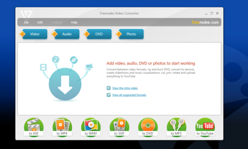Minimize the Freemake window

tap(206, 14)
